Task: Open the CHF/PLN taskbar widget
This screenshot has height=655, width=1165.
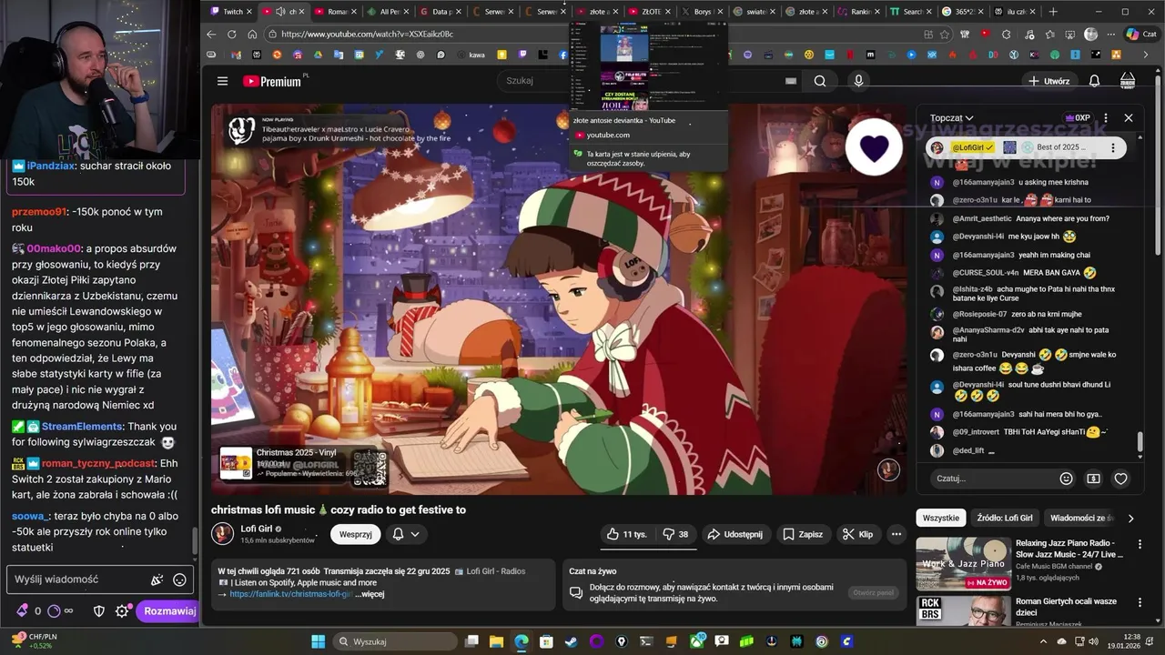Action: (36, 640)
